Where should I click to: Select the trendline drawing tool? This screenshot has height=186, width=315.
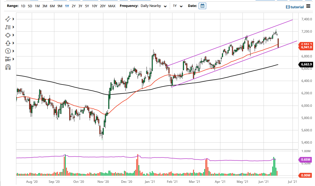7,19
